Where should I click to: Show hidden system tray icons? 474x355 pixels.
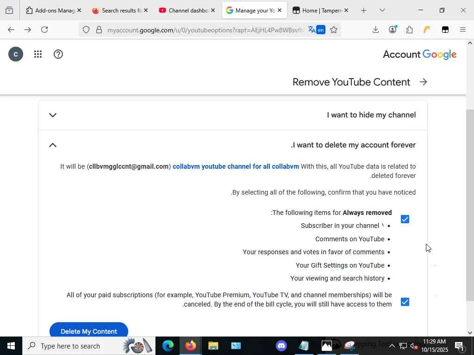[x=392, y=346]
